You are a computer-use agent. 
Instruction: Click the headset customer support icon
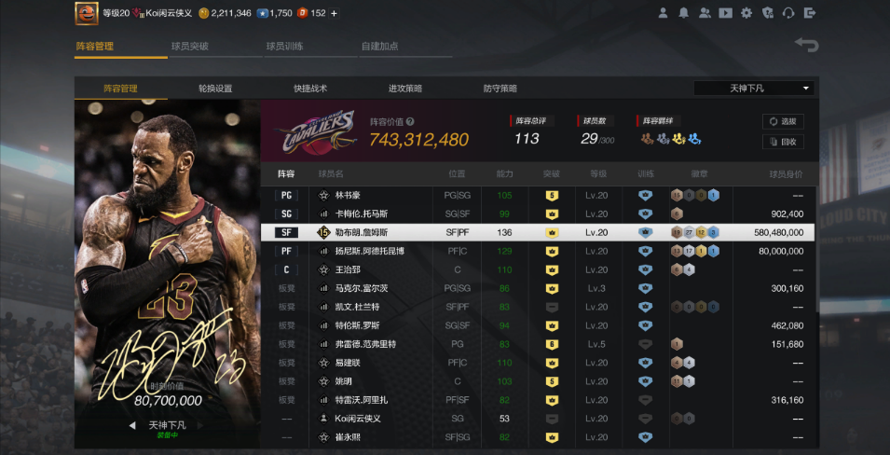click(788, 13)
